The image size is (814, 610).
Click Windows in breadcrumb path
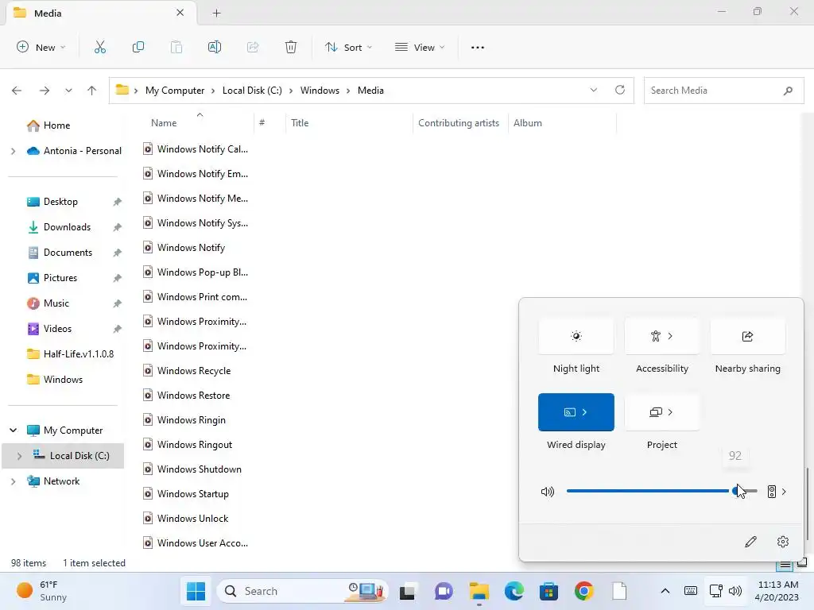pyautogui.click(x=320, y=91)
